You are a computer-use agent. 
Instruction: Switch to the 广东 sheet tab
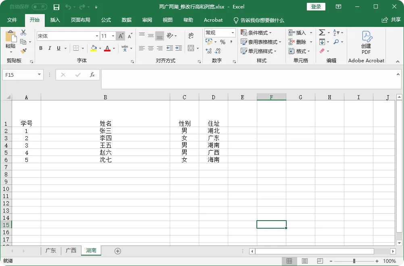[51, 251]
